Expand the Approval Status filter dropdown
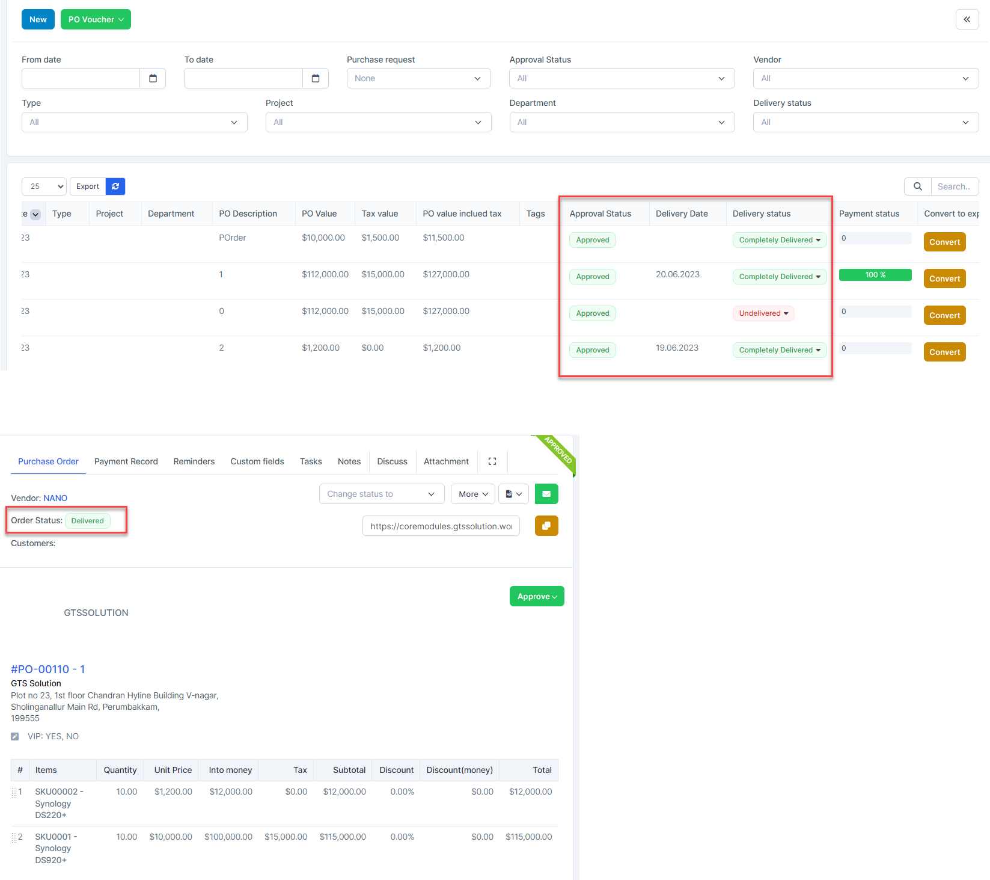This screenshot has width=990, height=880. click(x=622, y=78)
